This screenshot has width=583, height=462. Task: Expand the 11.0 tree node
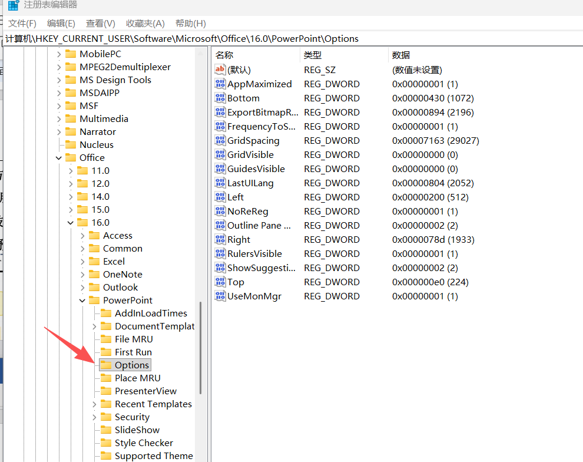click(x=71, y=171)
